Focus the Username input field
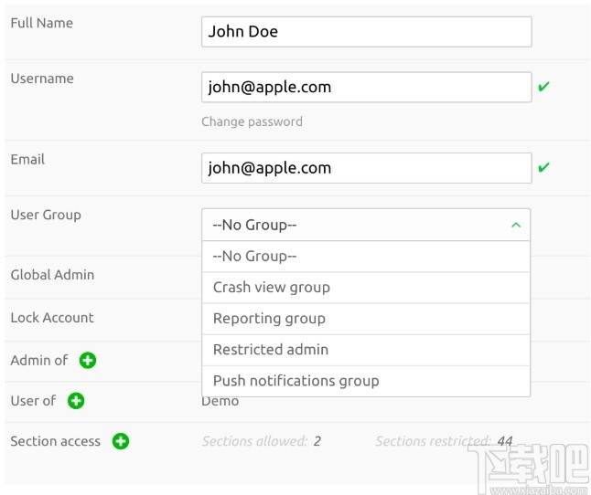Viewport: 591px width, 495px height. 366,88
